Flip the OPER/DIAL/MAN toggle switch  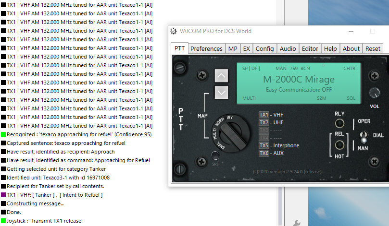(x=364, y=137)
